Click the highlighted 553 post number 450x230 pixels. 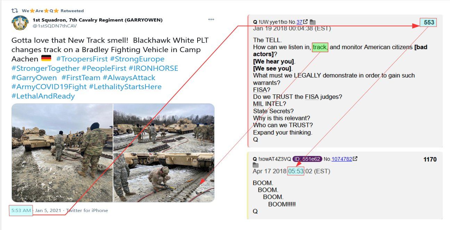[429, 23]
